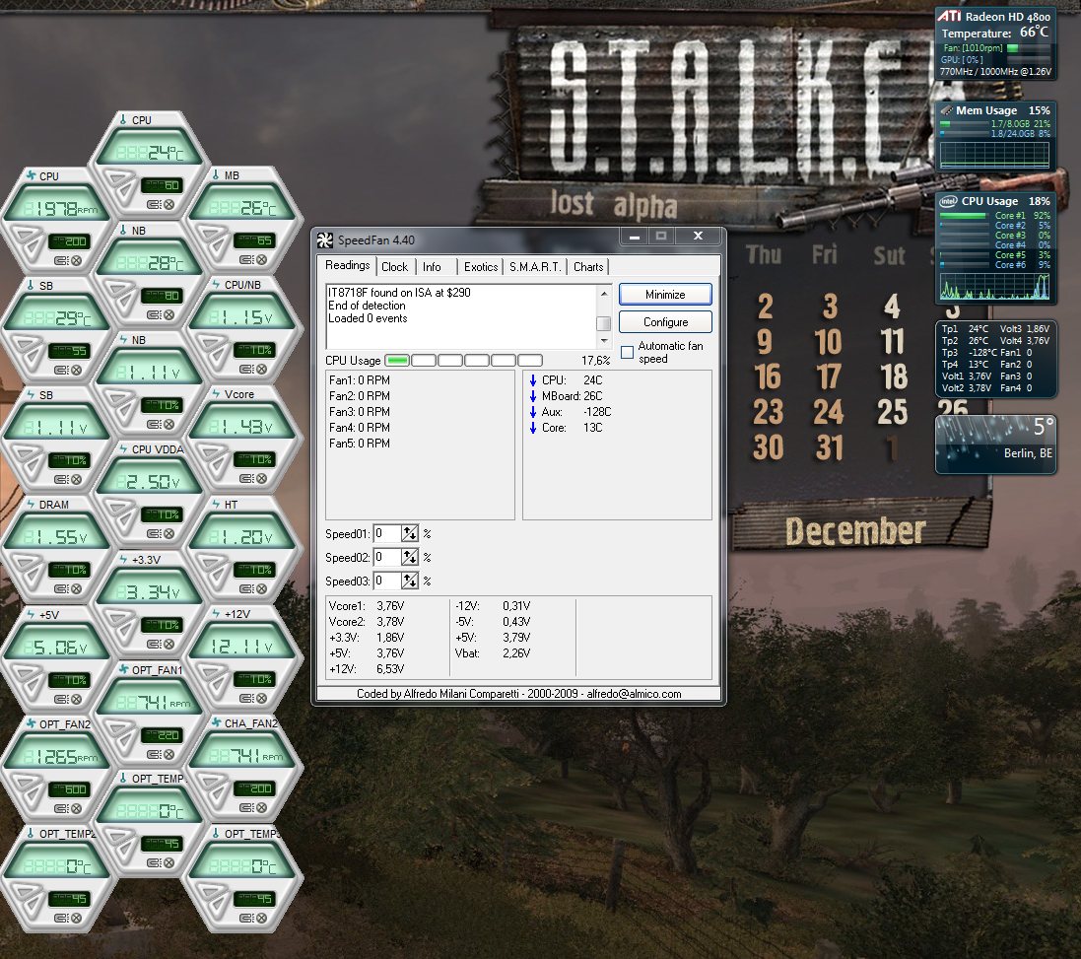Click the X icon on the +12V hexagon
Viewport: 1081px width, 959px height.
[262, 699]
